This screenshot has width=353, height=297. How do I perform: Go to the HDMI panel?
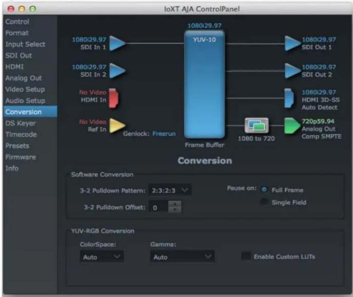pyautogui.click(x=15, y=67)
